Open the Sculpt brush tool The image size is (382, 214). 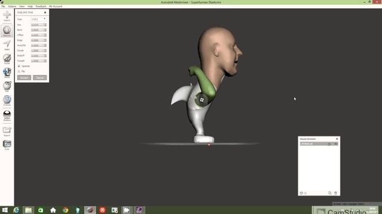(x=7, y=59)
